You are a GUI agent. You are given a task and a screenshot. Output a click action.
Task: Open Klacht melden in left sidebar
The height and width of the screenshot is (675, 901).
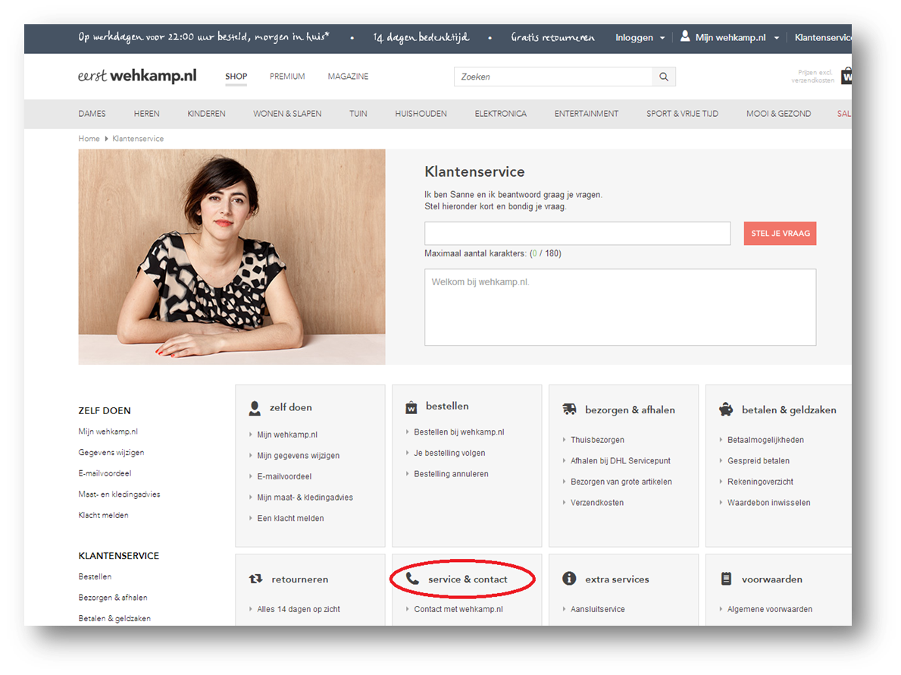click(103, 515)
